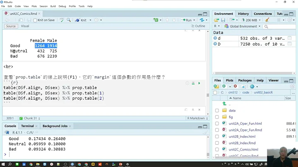Image resolution: width=298 pixels, height=167 pixels.
Task: Close the unit2C_Comics.Rmd tab
Action: pos(39,14)
